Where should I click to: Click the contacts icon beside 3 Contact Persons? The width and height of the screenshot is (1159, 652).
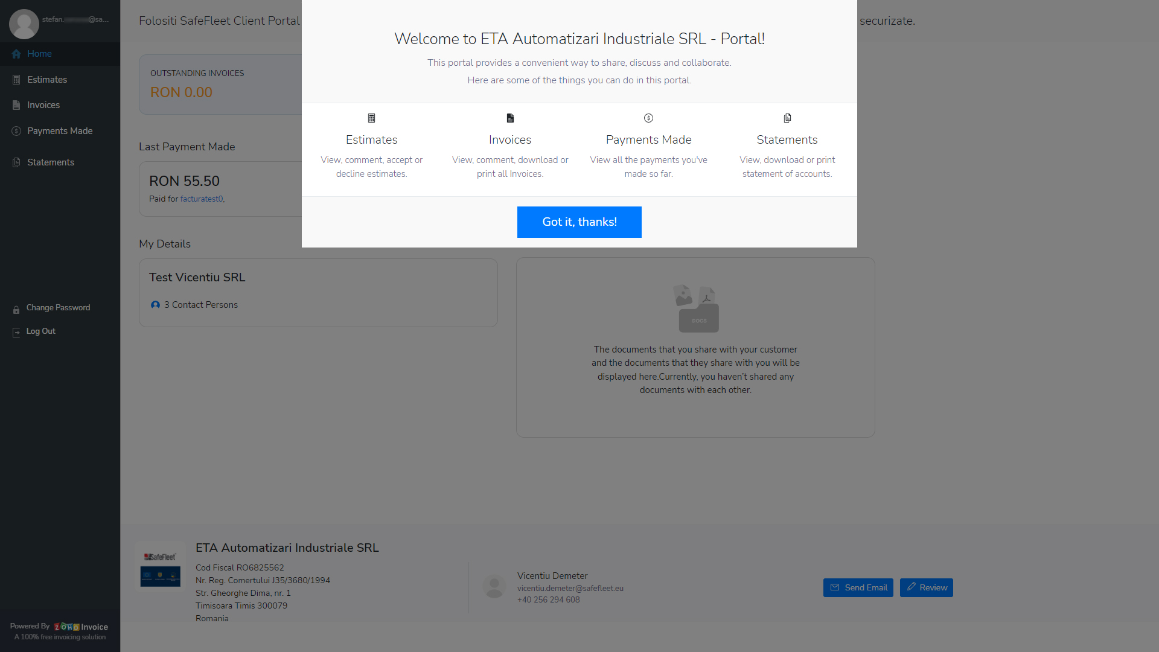156,305
